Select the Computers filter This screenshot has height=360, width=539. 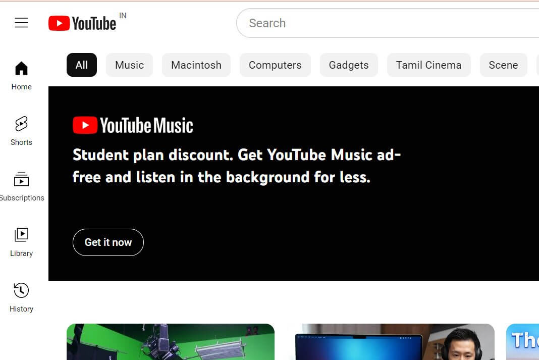(275, 65)
